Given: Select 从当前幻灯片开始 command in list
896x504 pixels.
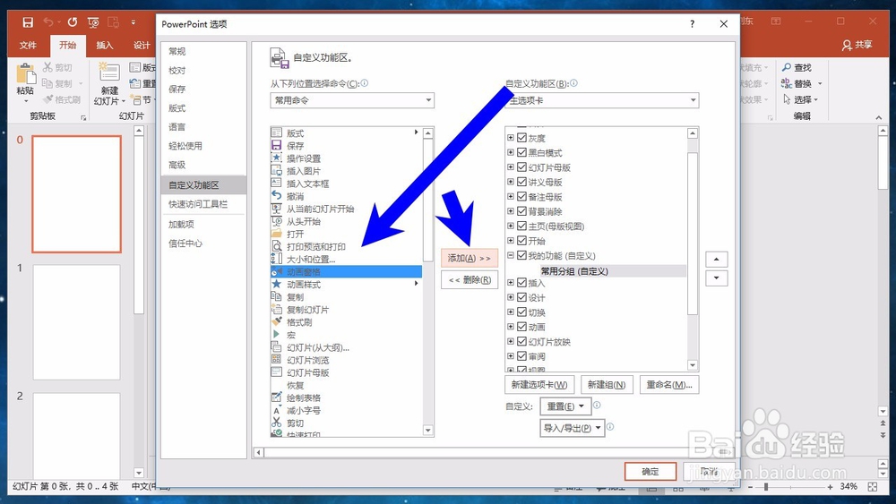Looking at the screenshot, I should pyautogui.click(x=346, y=209).
